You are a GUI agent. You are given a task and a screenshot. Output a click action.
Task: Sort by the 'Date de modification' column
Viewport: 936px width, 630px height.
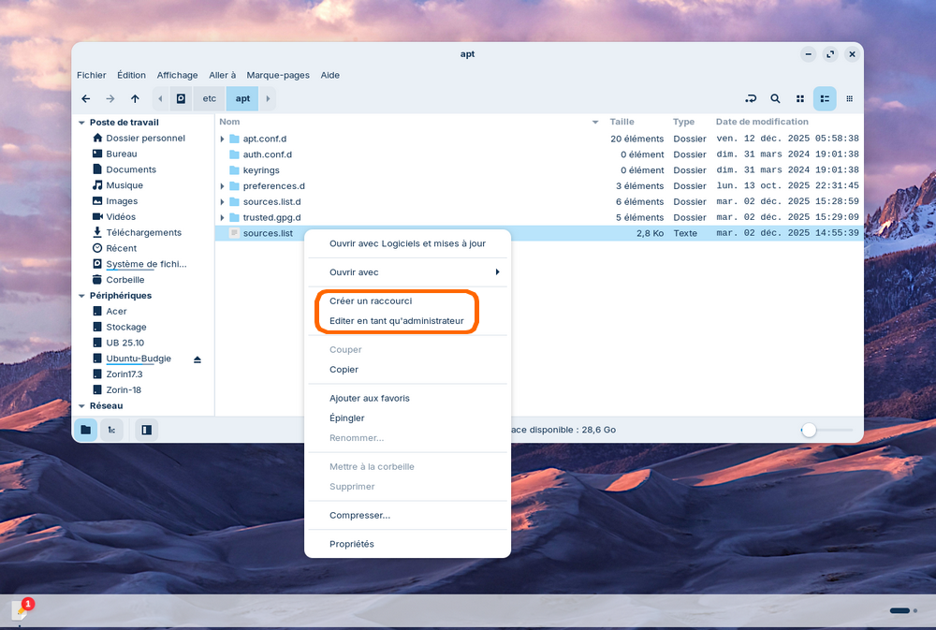click(761, 122)
